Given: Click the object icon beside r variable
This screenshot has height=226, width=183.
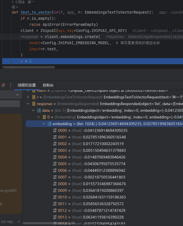Looking at the screenshot, I should (34, 97).
